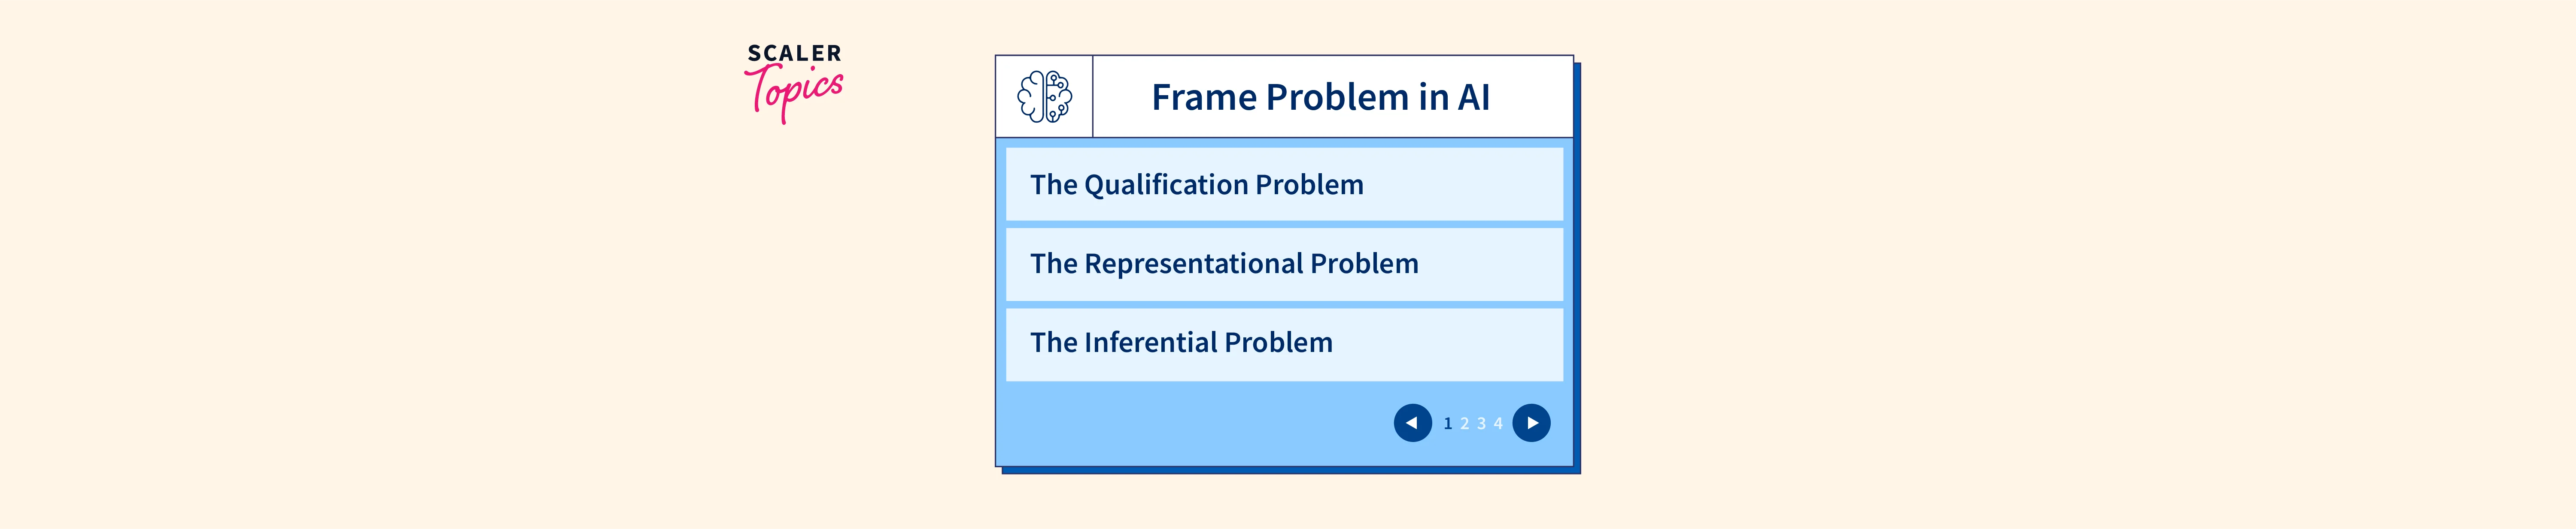The height and width of the screenshot is (529, 2576).
Task: Click the Frame Problem in AI title
Action: click(x=1320, y=98)
